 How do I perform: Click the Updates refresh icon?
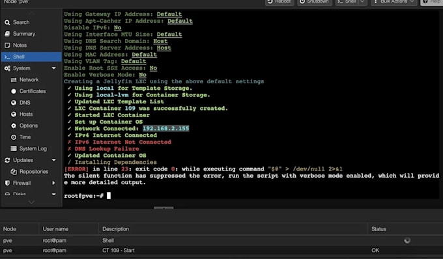point(7,160)
